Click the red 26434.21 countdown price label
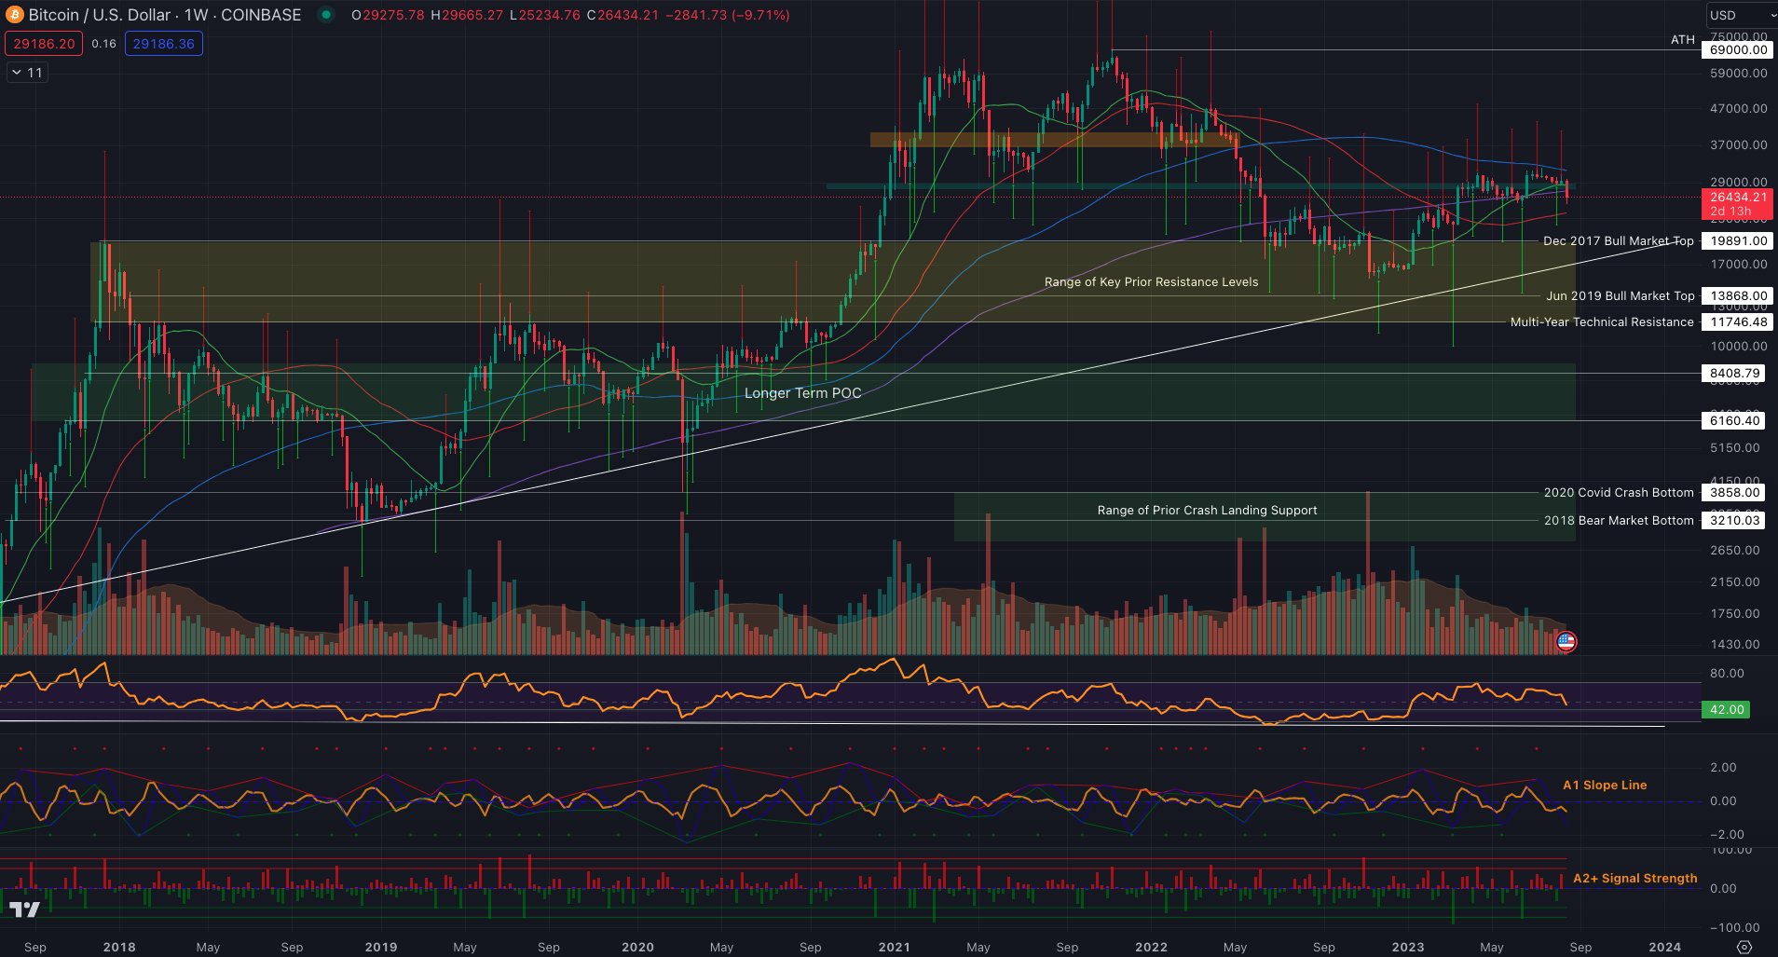 click(1739, 204)
